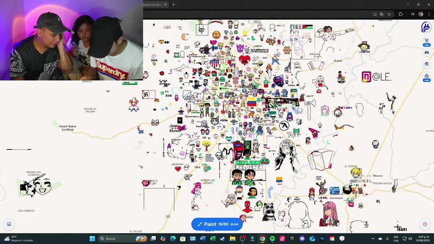Screen dimensions: 434x244
Task: Open Excel from taskbar
Action: (x=213, y=239)
